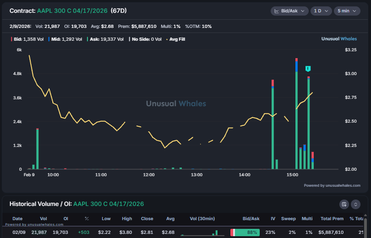Viewport: 371px width, 238px height.
Task: Click the AAPL 300 C link in Historical Volume title
Action: click(111, 204)
